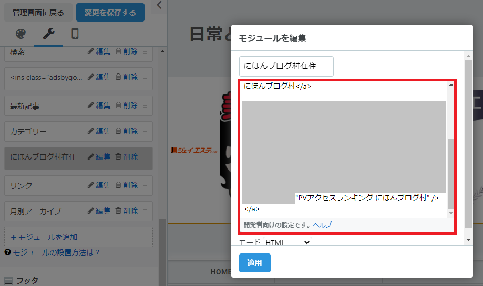Viewport: 483px width, 286px height.
Task: Click code area scrollbar up arrow
Action: [x=451, y=84]
